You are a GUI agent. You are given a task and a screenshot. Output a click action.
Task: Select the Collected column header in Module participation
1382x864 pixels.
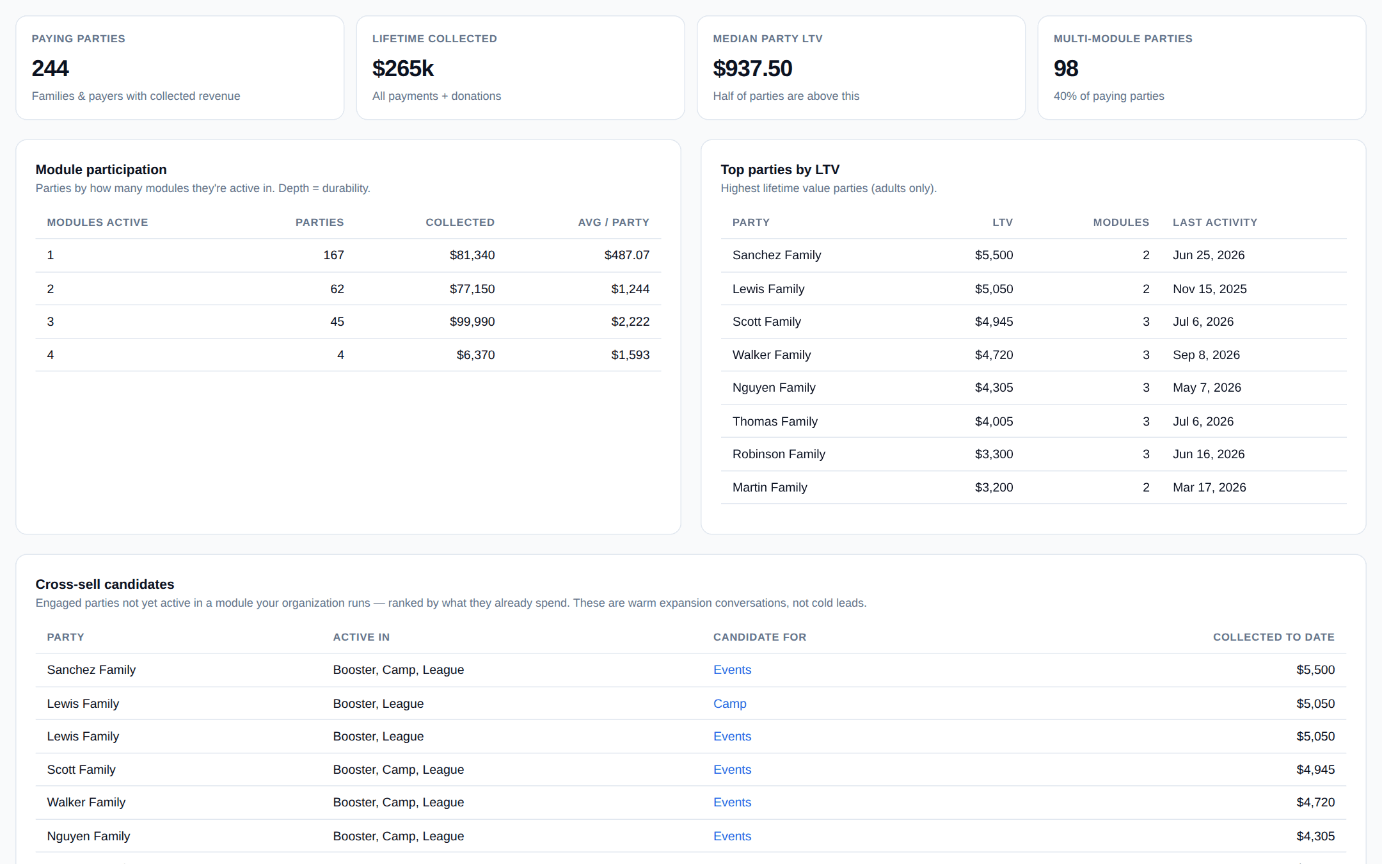pos(460,222)
